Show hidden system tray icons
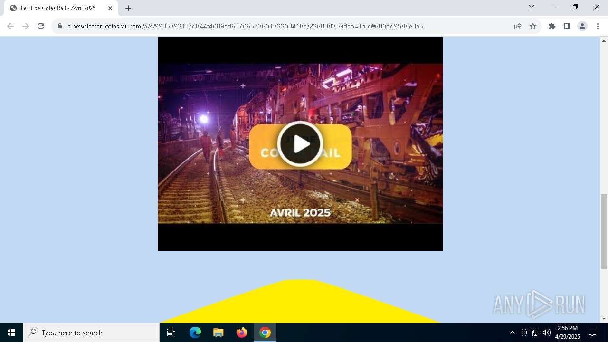 (x=512, y=332)
